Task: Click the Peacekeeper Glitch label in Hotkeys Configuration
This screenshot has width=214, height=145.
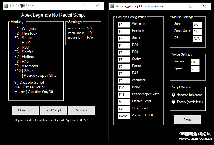Action: pyautogui.click(x=146, y=94)
